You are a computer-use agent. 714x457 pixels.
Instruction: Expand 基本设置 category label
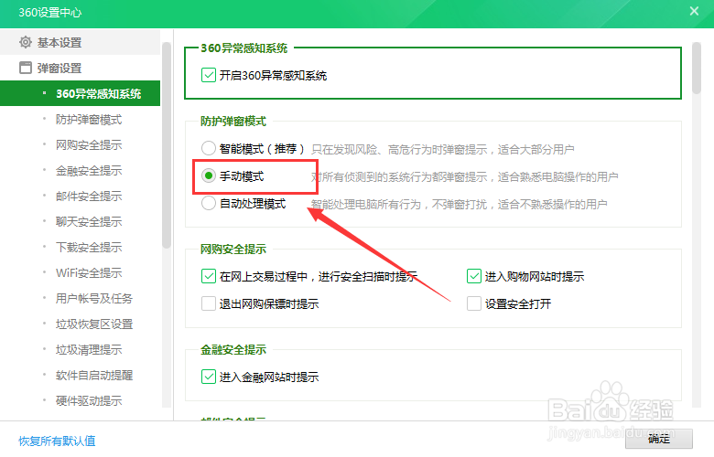click(59, 43)
